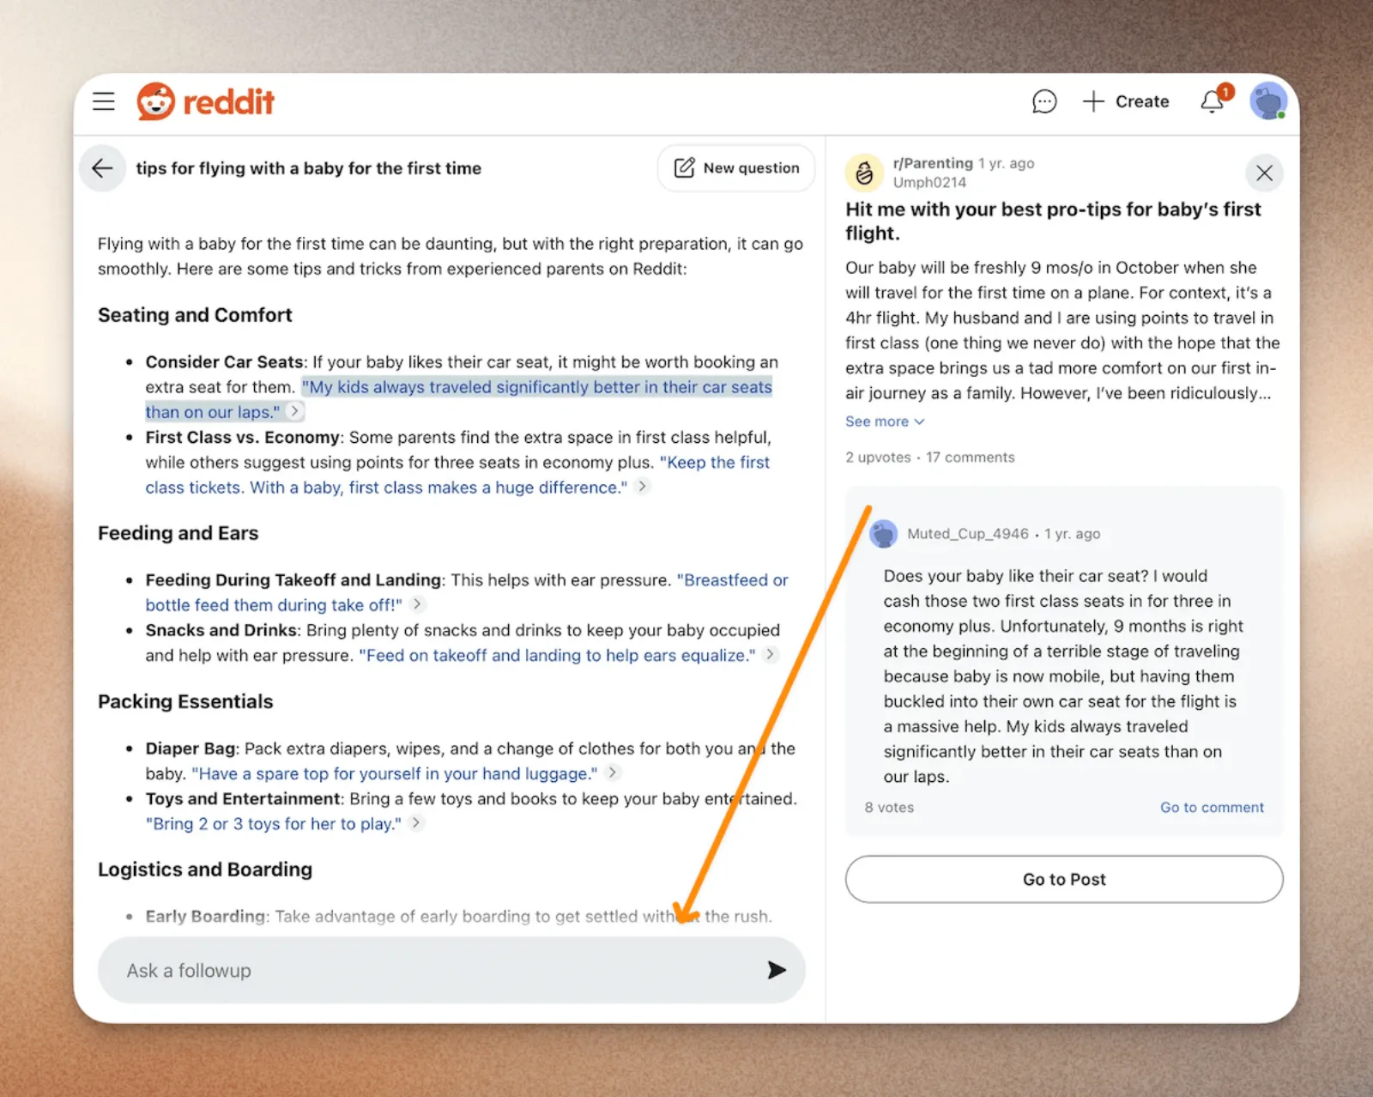Open the 'Bring 2 or 3 toys' quote
This screenshot has width=1373, height=1097.
coord(273,824)
